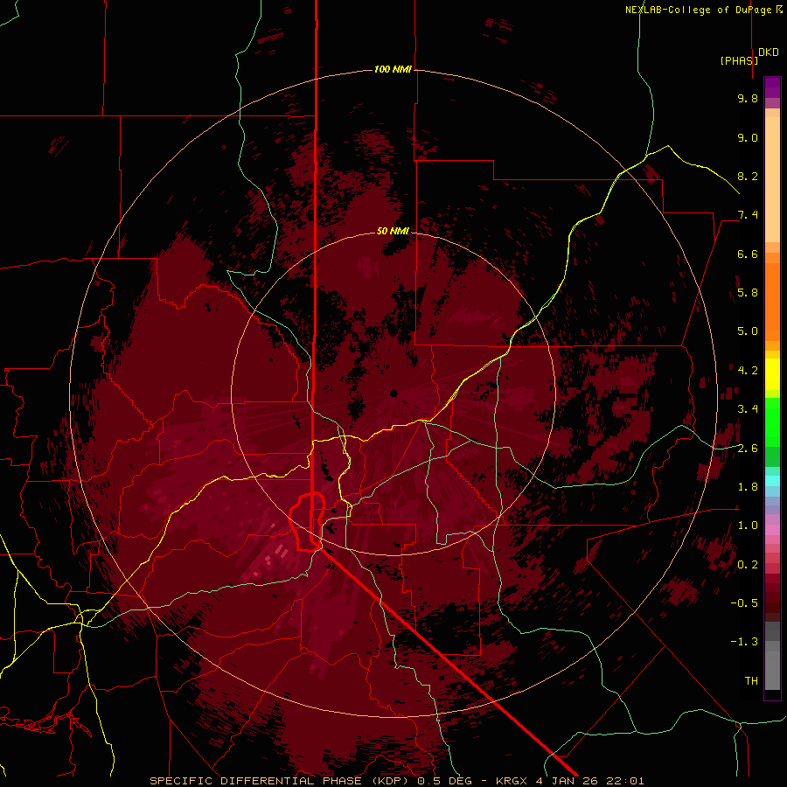Click the 5.0 scale value
The height and width of the screenshot is (787, 787).
[748, 331]
